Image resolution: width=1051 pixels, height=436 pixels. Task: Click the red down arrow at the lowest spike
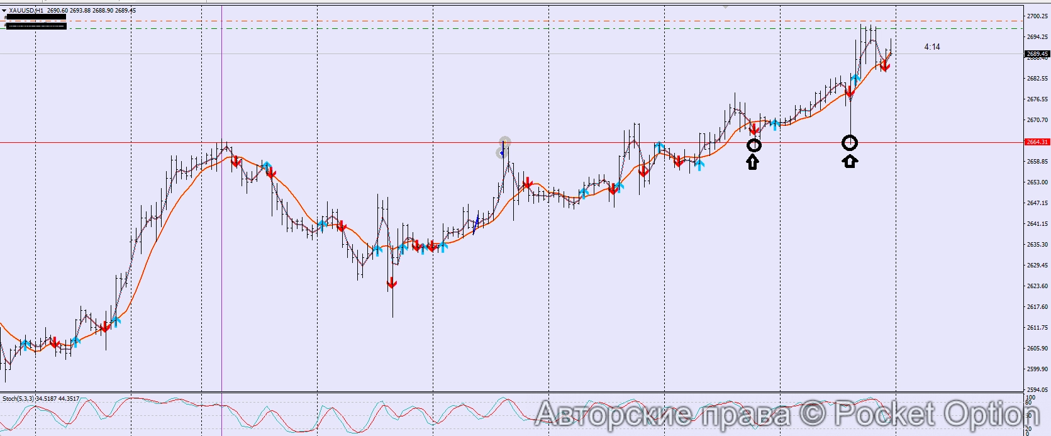click(392, 284)
